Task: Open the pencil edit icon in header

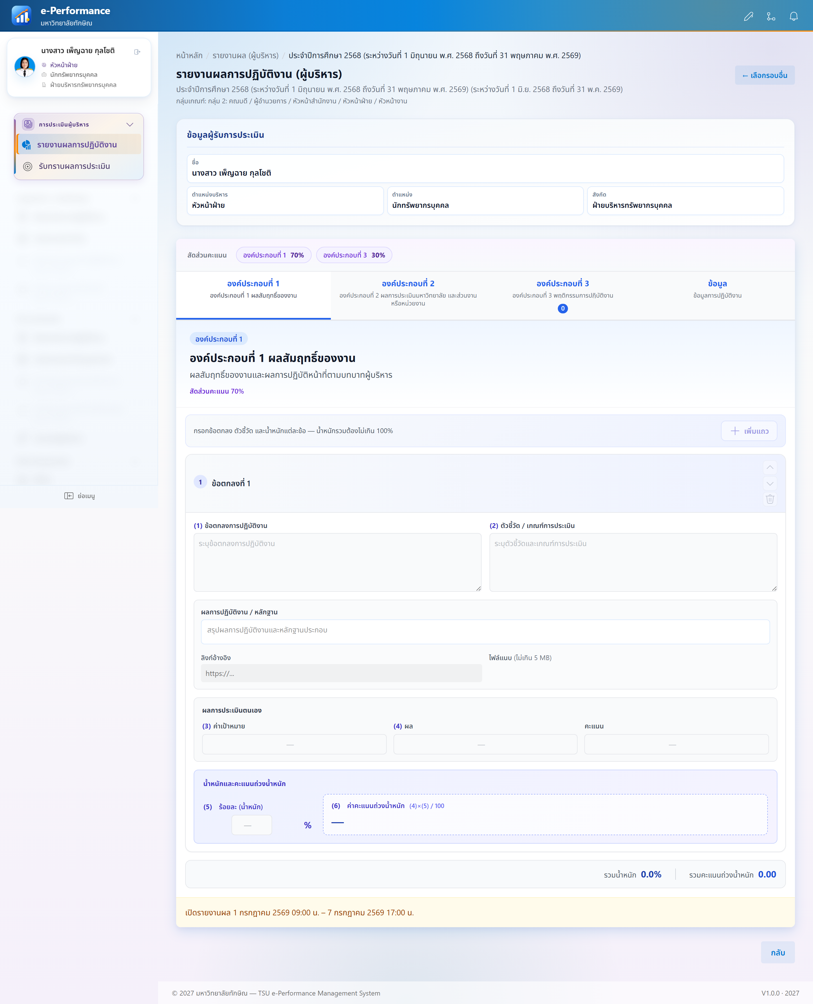Action: [748, 16]
